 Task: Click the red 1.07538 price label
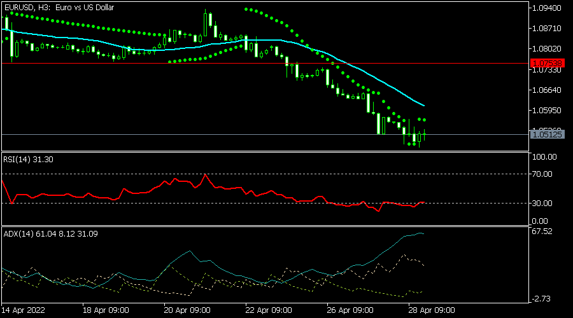[548, 63]
